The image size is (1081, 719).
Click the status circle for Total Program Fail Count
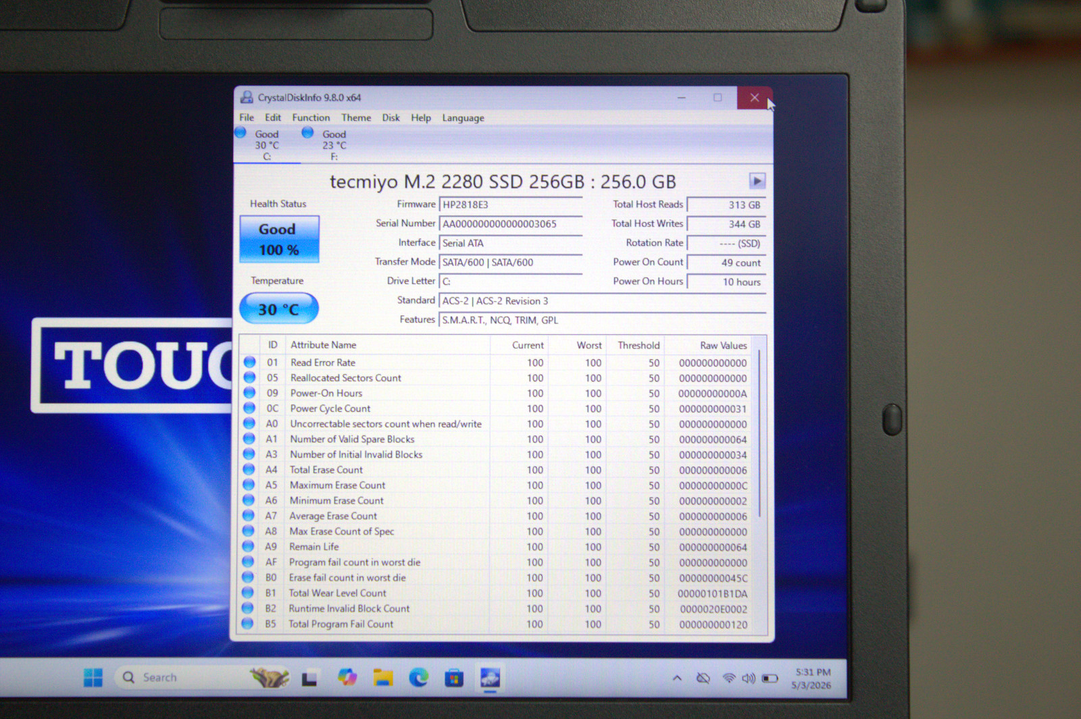coord(247,624)
